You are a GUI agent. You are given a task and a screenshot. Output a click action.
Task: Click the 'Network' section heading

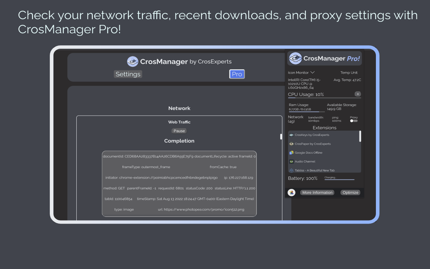click(x=179, y=108)
